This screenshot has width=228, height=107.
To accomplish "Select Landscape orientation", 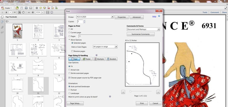I will tap(69, 93).
